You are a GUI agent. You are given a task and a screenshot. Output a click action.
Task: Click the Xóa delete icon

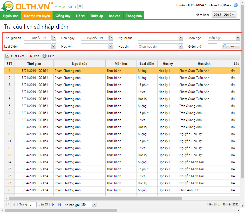[31, 56]
